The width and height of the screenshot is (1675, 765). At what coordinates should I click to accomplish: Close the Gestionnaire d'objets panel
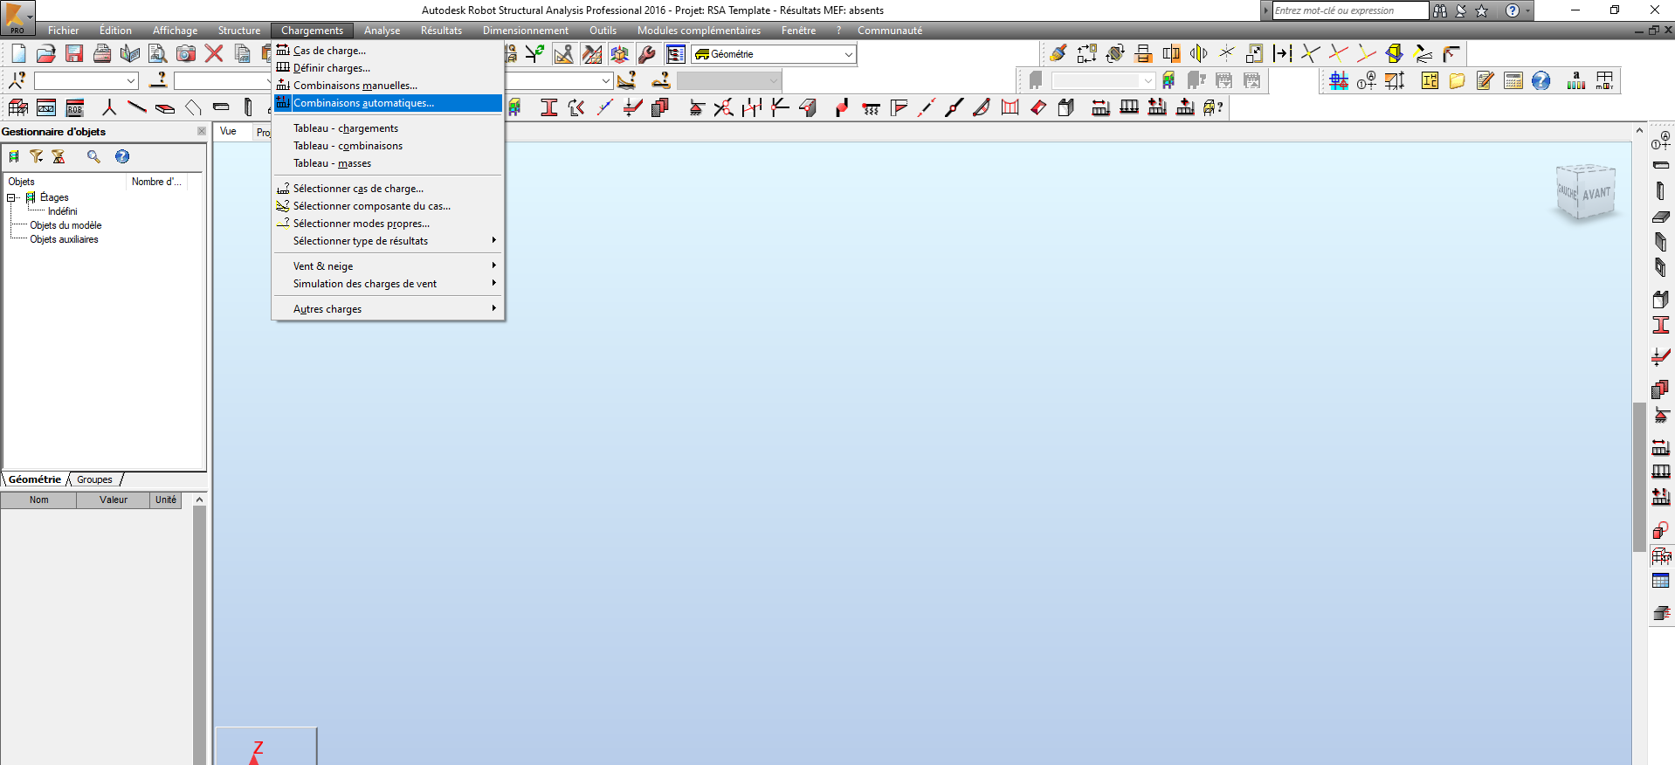(x=202, y=131)
